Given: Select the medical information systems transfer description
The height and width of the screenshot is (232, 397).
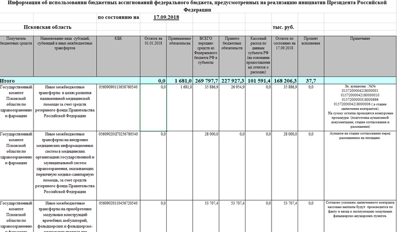Looking at the screenshot, I should (65, 166).
